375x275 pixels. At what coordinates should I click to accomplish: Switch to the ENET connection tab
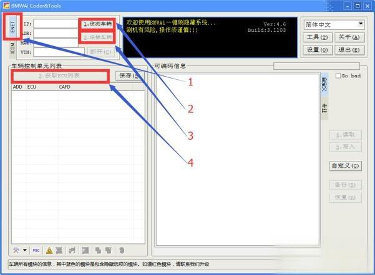coord(12,27)
